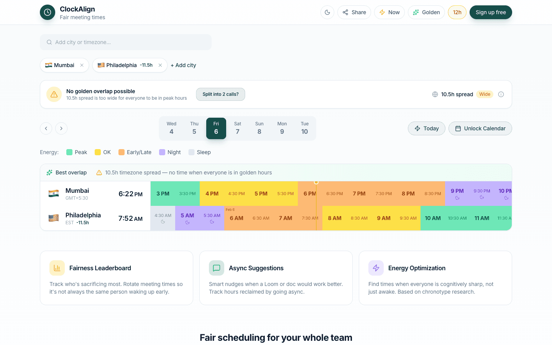The image size is (552, 345).
Task: Select the Sat 7 day tab
Action: (238, 128)
